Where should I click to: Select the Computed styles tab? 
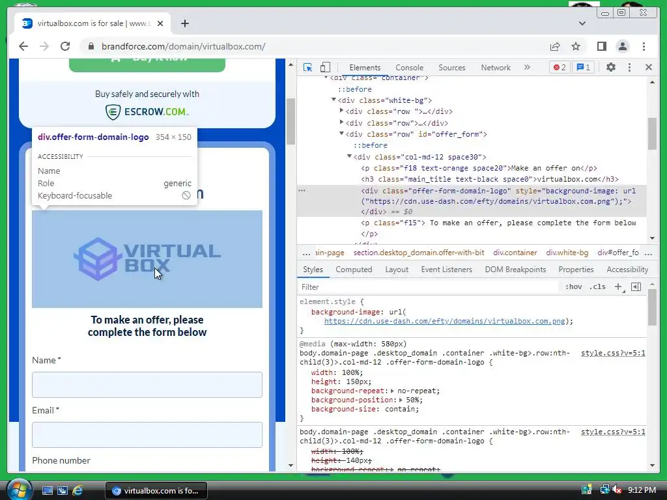[x=354, y=270]
